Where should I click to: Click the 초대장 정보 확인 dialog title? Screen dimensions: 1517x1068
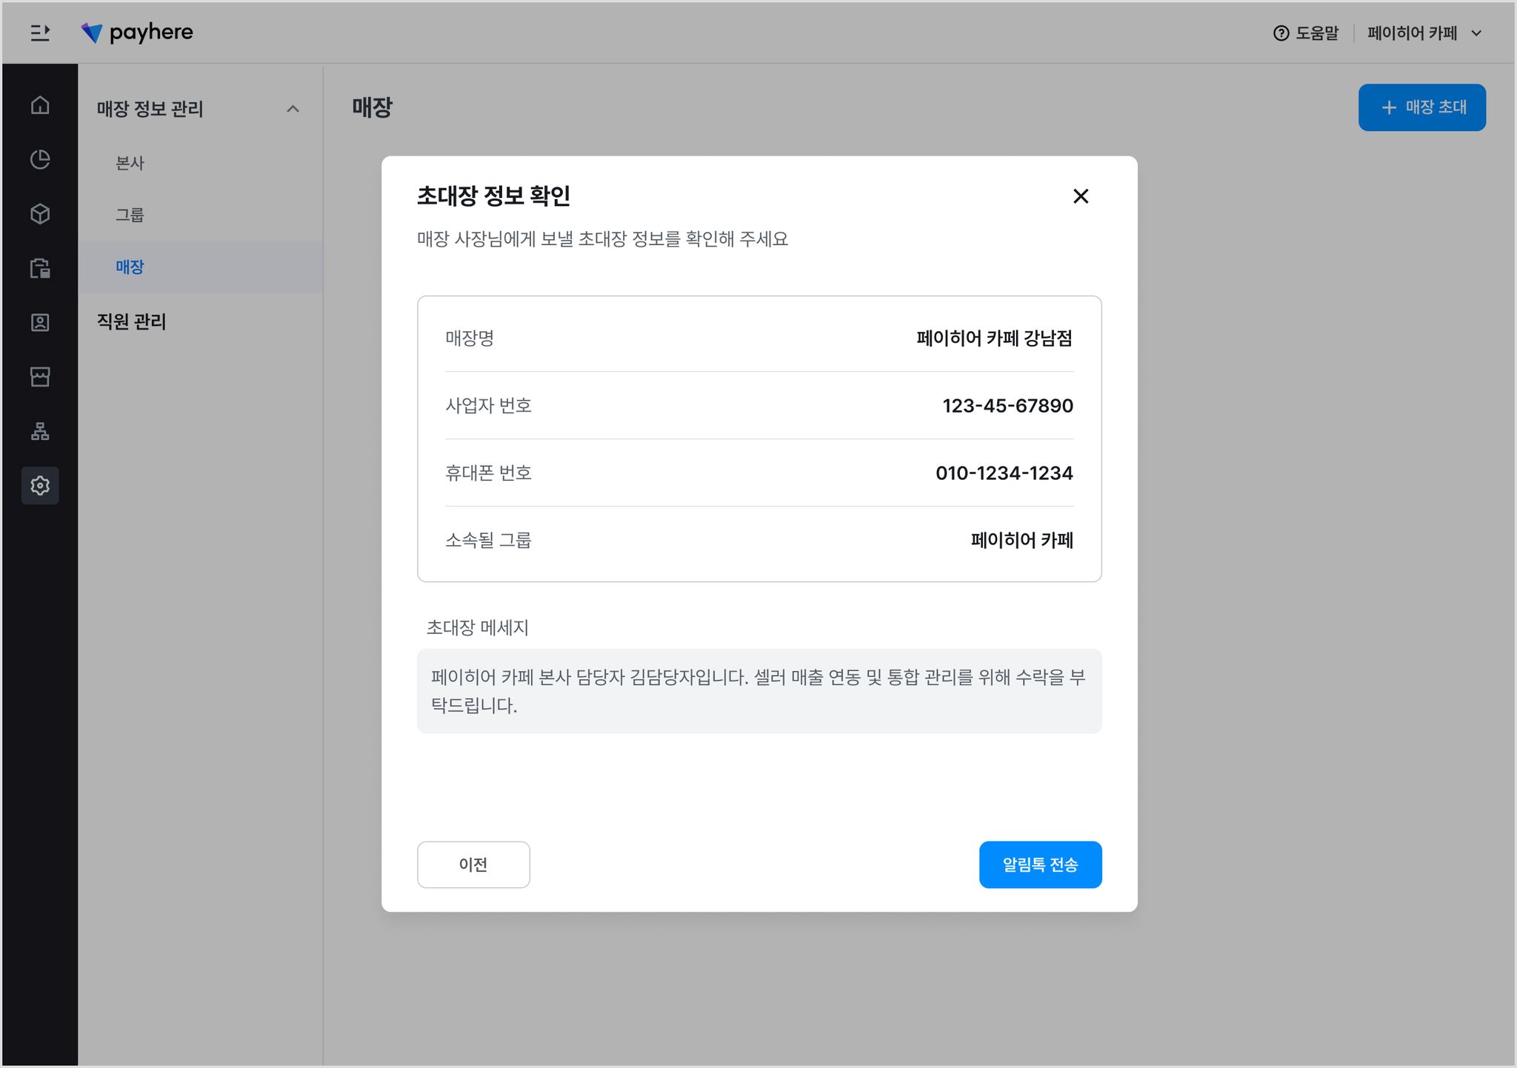(x=493, y=196)
